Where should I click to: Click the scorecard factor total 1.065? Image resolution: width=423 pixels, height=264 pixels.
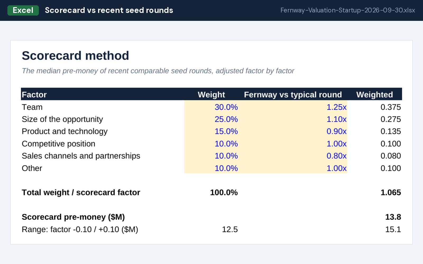point(390,192)
